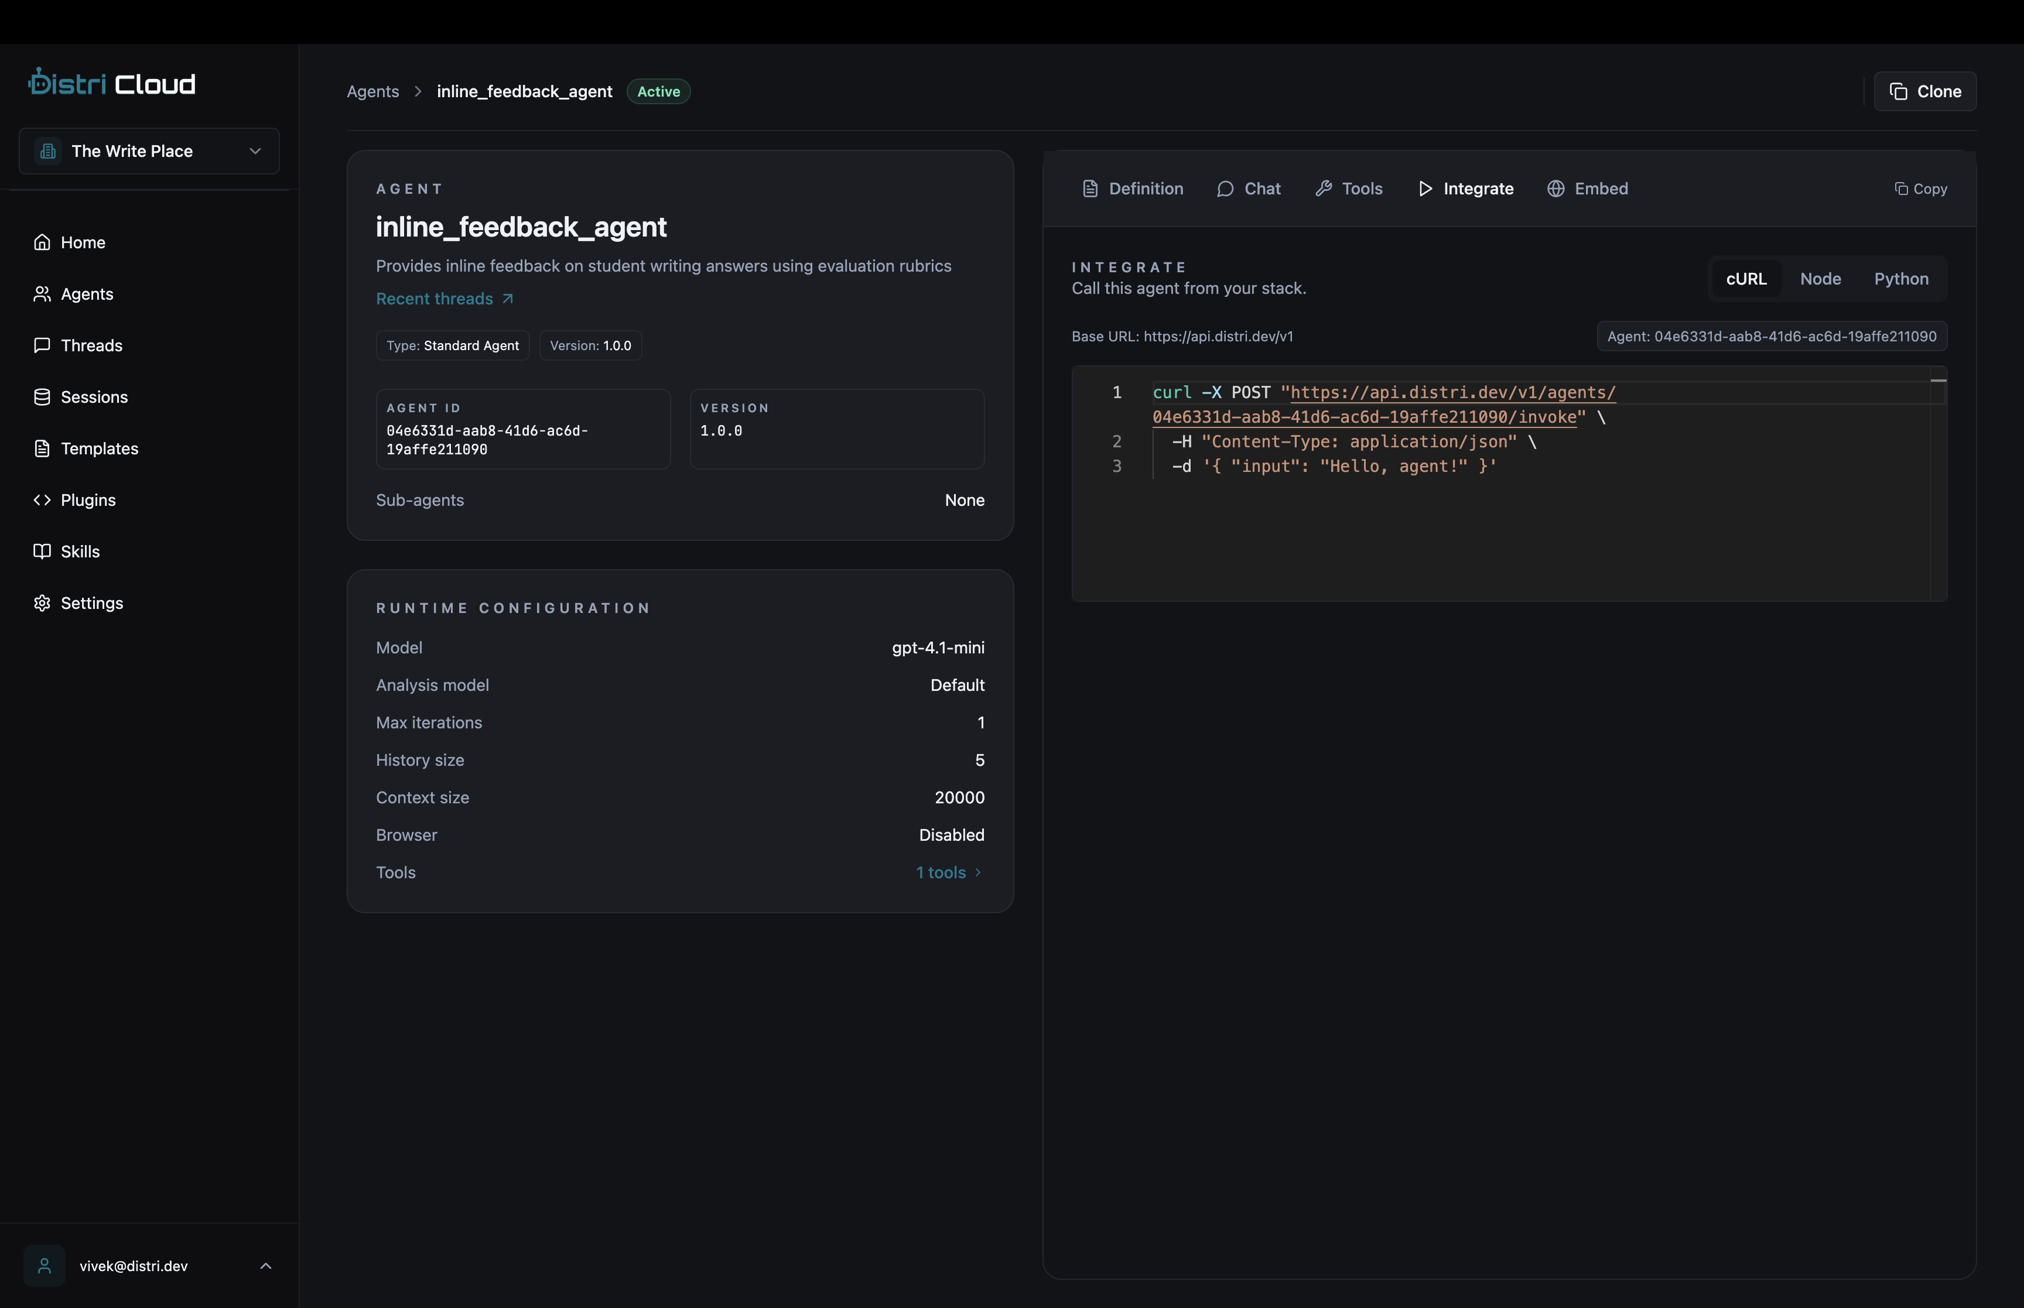Click the Templates document icon

click(x=42, y=448)
